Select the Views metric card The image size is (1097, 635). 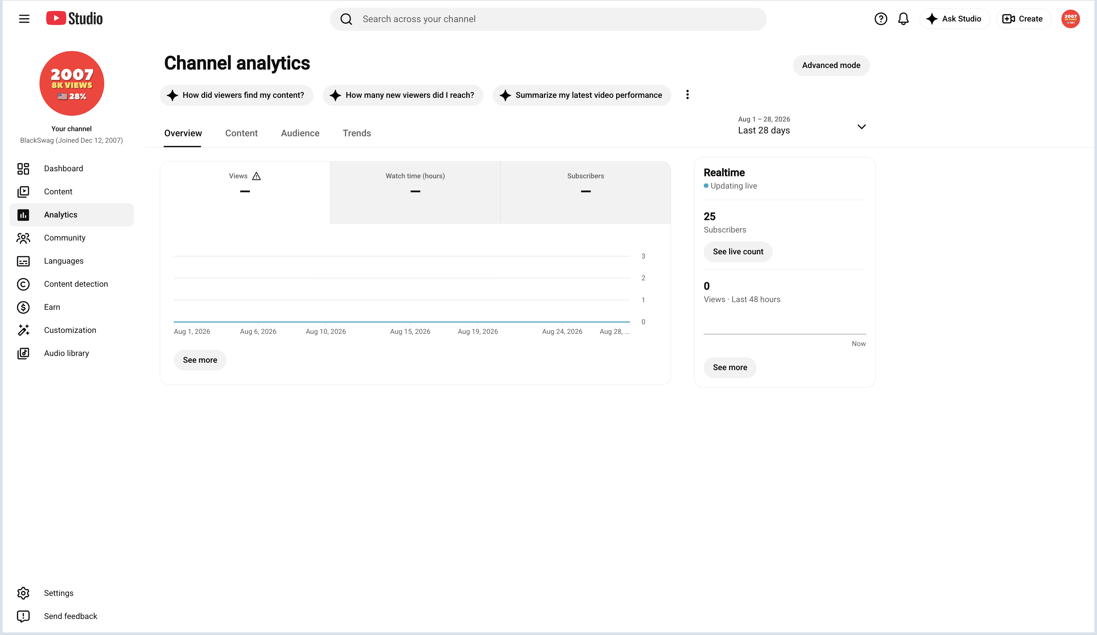coord(245,193)
